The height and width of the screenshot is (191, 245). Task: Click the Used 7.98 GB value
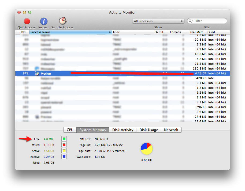49,163
